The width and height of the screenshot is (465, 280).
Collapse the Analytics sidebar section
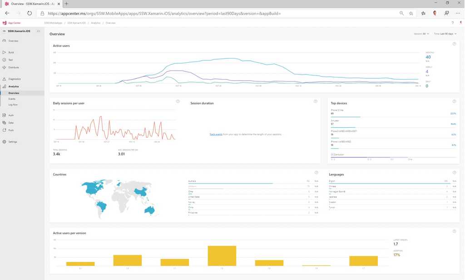click(x=14, y=86)
